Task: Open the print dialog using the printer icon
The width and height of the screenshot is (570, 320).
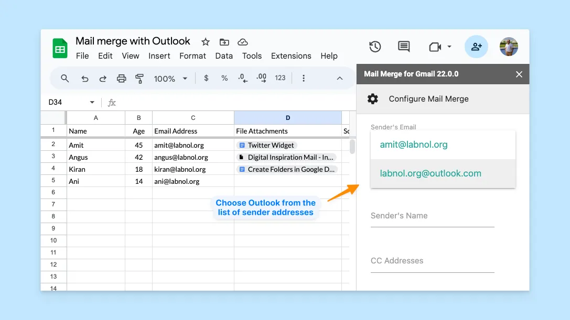Action: (121, 78)
